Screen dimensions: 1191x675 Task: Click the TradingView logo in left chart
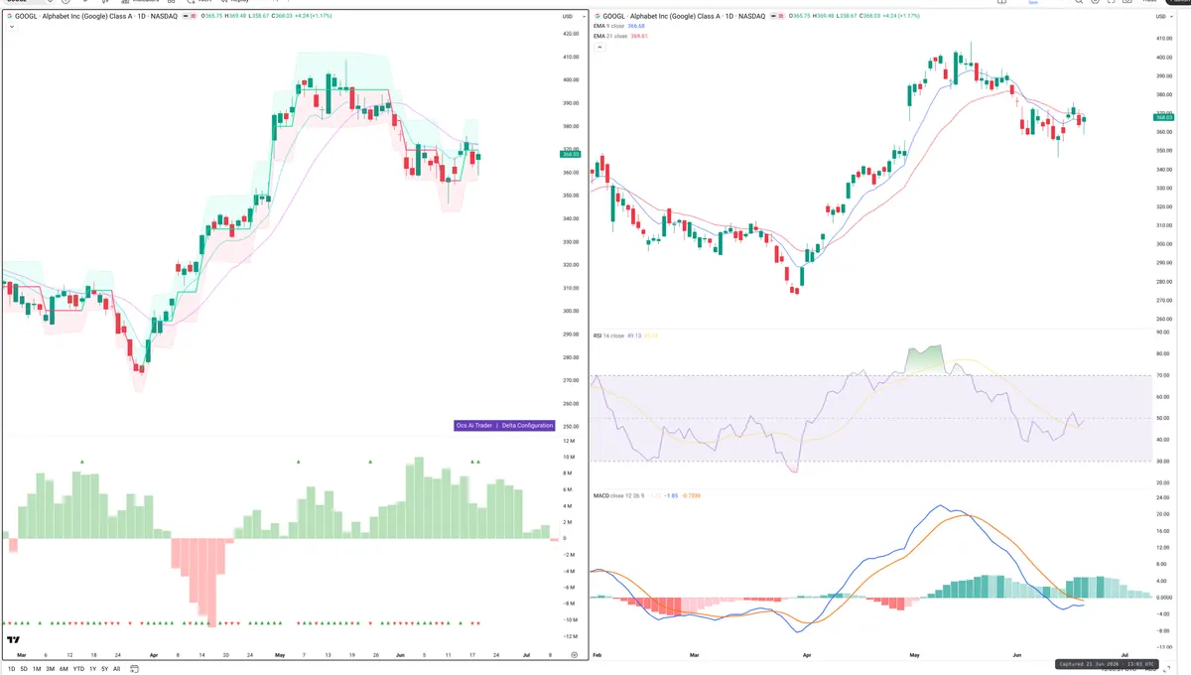pos(14,640)
